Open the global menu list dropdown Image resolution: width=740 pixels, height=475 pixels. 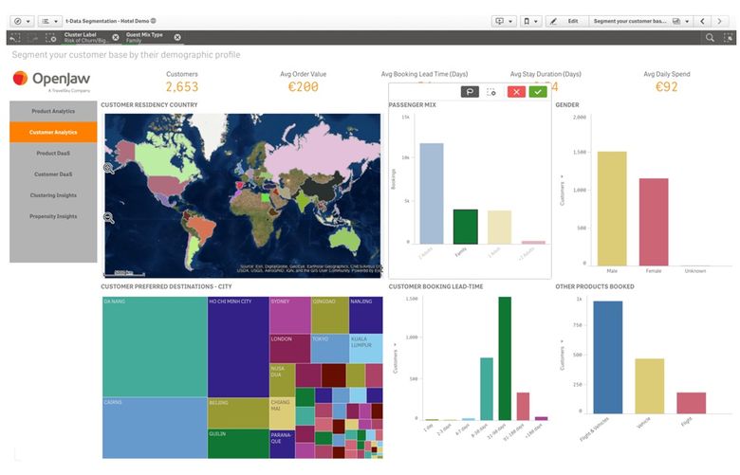pyautogui.click(x=49, y=21)
